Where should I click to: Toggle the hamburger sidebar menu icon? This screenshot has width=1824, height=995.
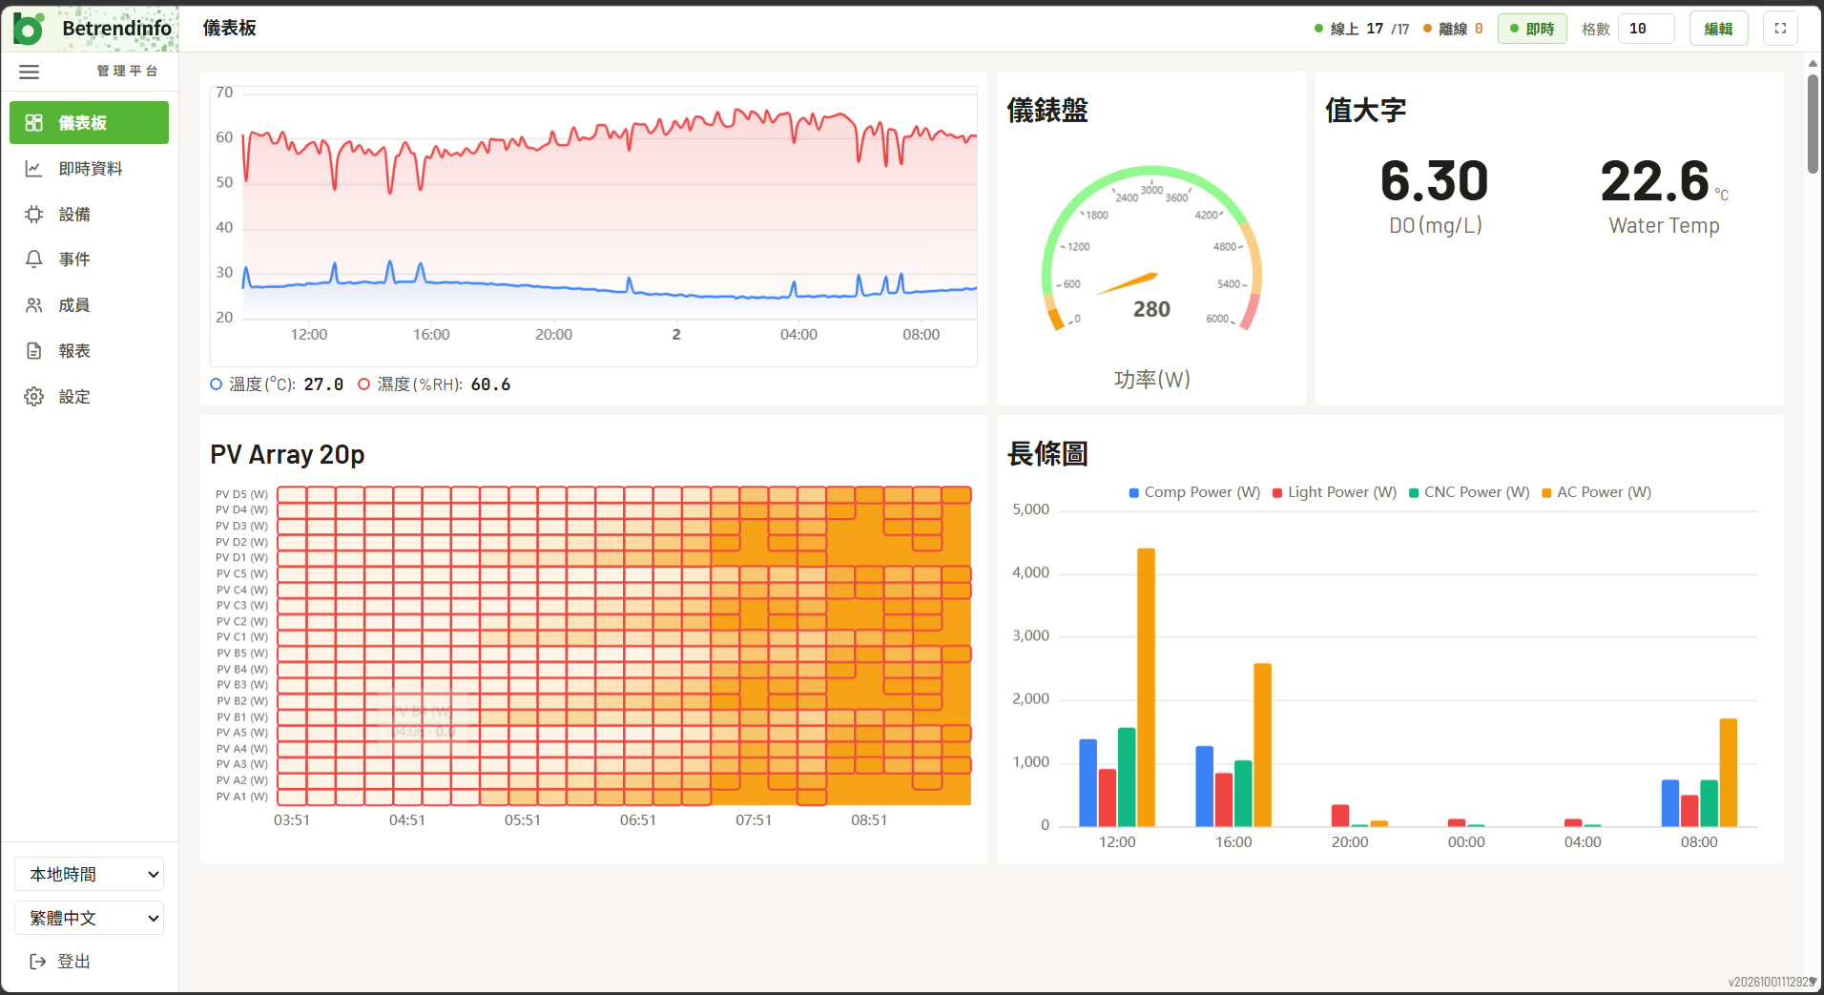30,72
